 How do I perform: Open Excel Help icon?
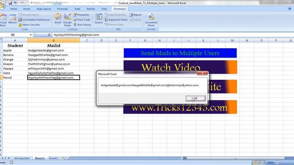pos(290,9)
